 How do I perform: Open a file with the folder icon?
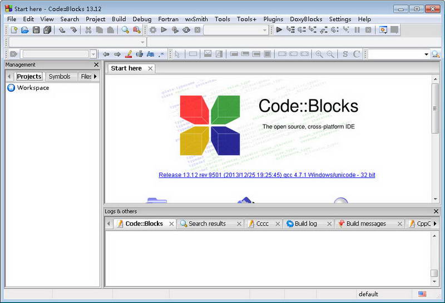pos(25,30)
